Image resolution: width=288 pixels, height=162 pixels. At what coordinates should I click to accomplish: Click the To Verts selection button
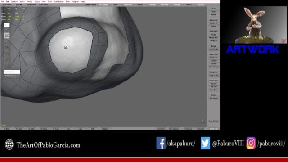[31, 129]
